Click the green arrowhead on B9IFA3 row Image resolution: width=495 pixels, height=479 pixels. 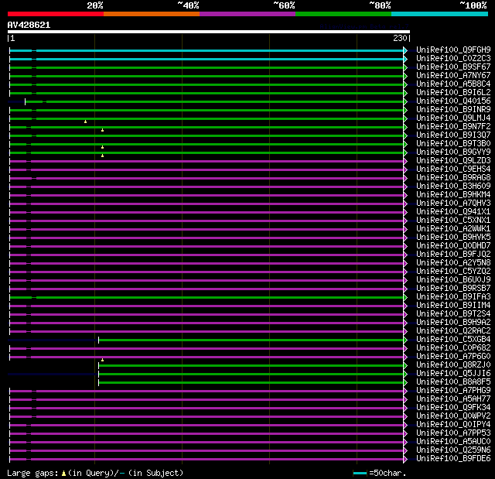[405, 297]
